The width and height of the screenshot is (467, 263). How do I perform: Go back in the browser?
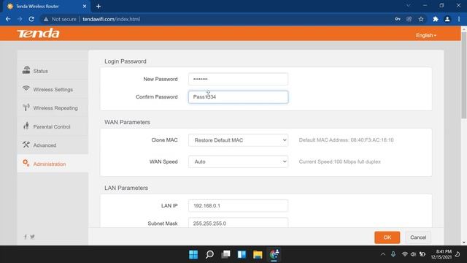tap(8, 19)
